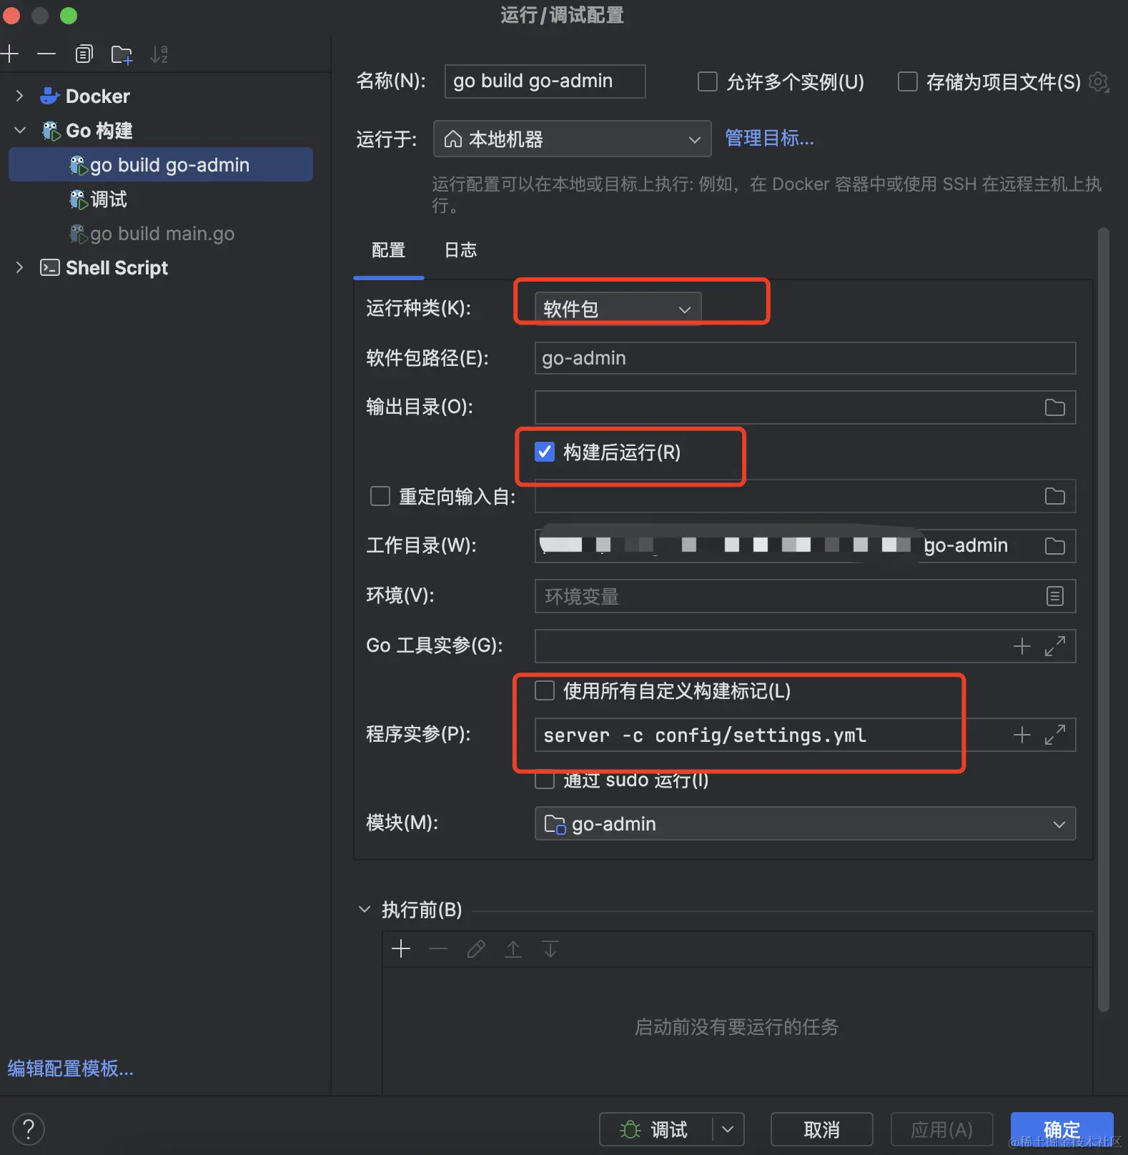Switch to the 配置 tab

[x=389, y=250]
